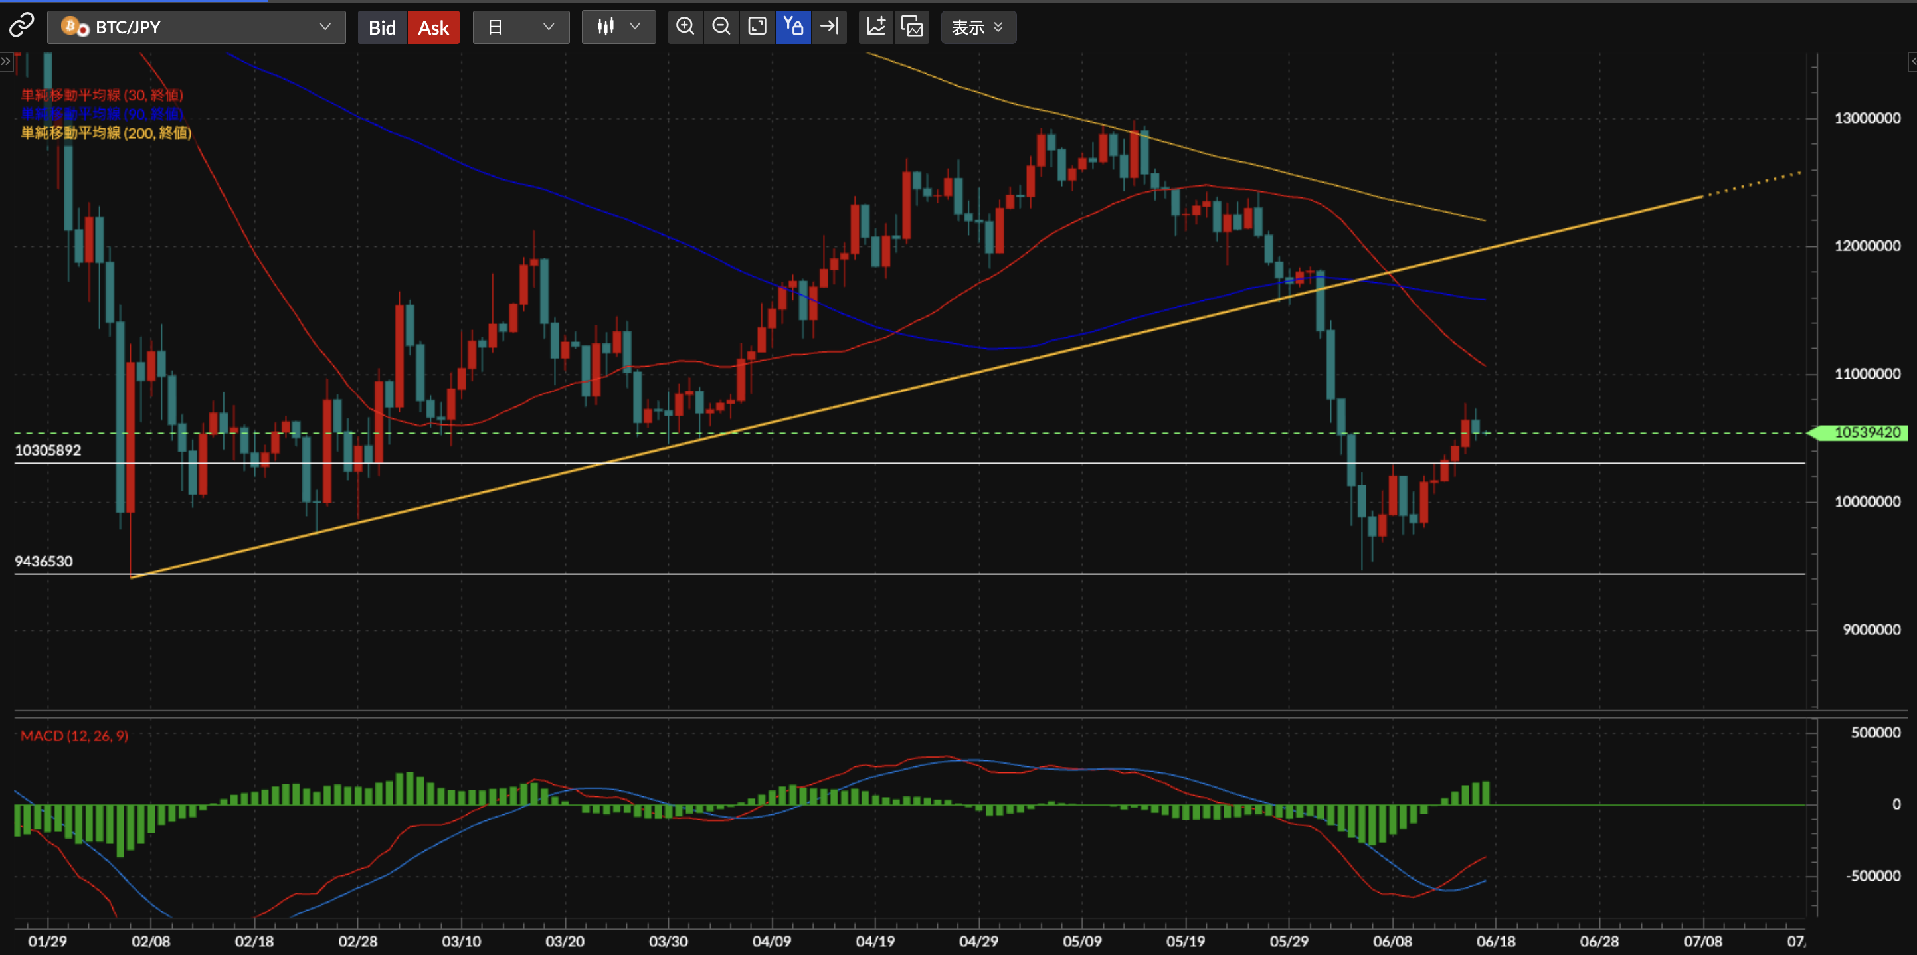1917x955 pixels.
Task: Select the horizontal line at 9436530
Action: [909, 574]
